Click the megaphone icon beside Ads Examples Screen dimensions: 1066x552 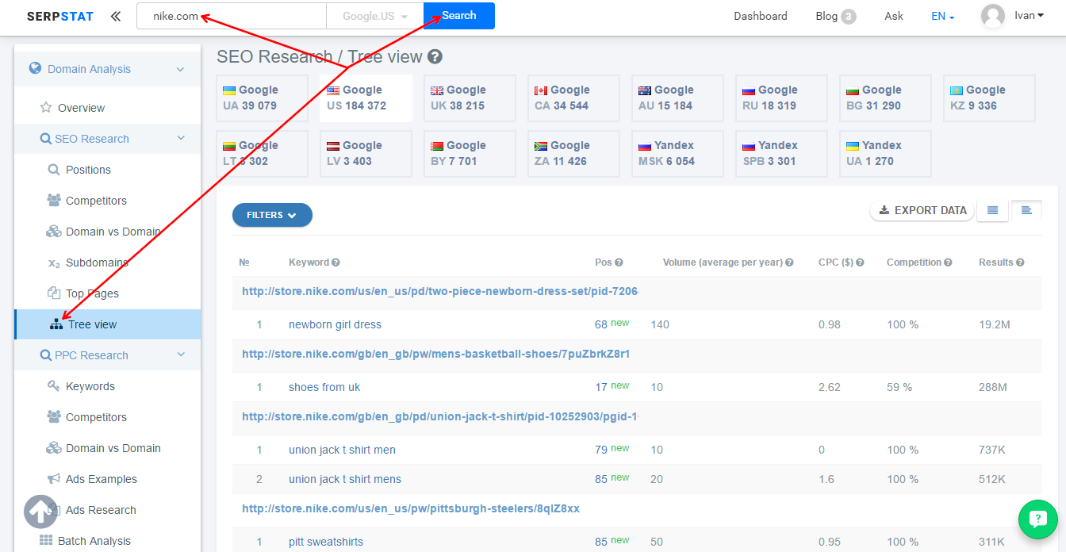(54, 479)
